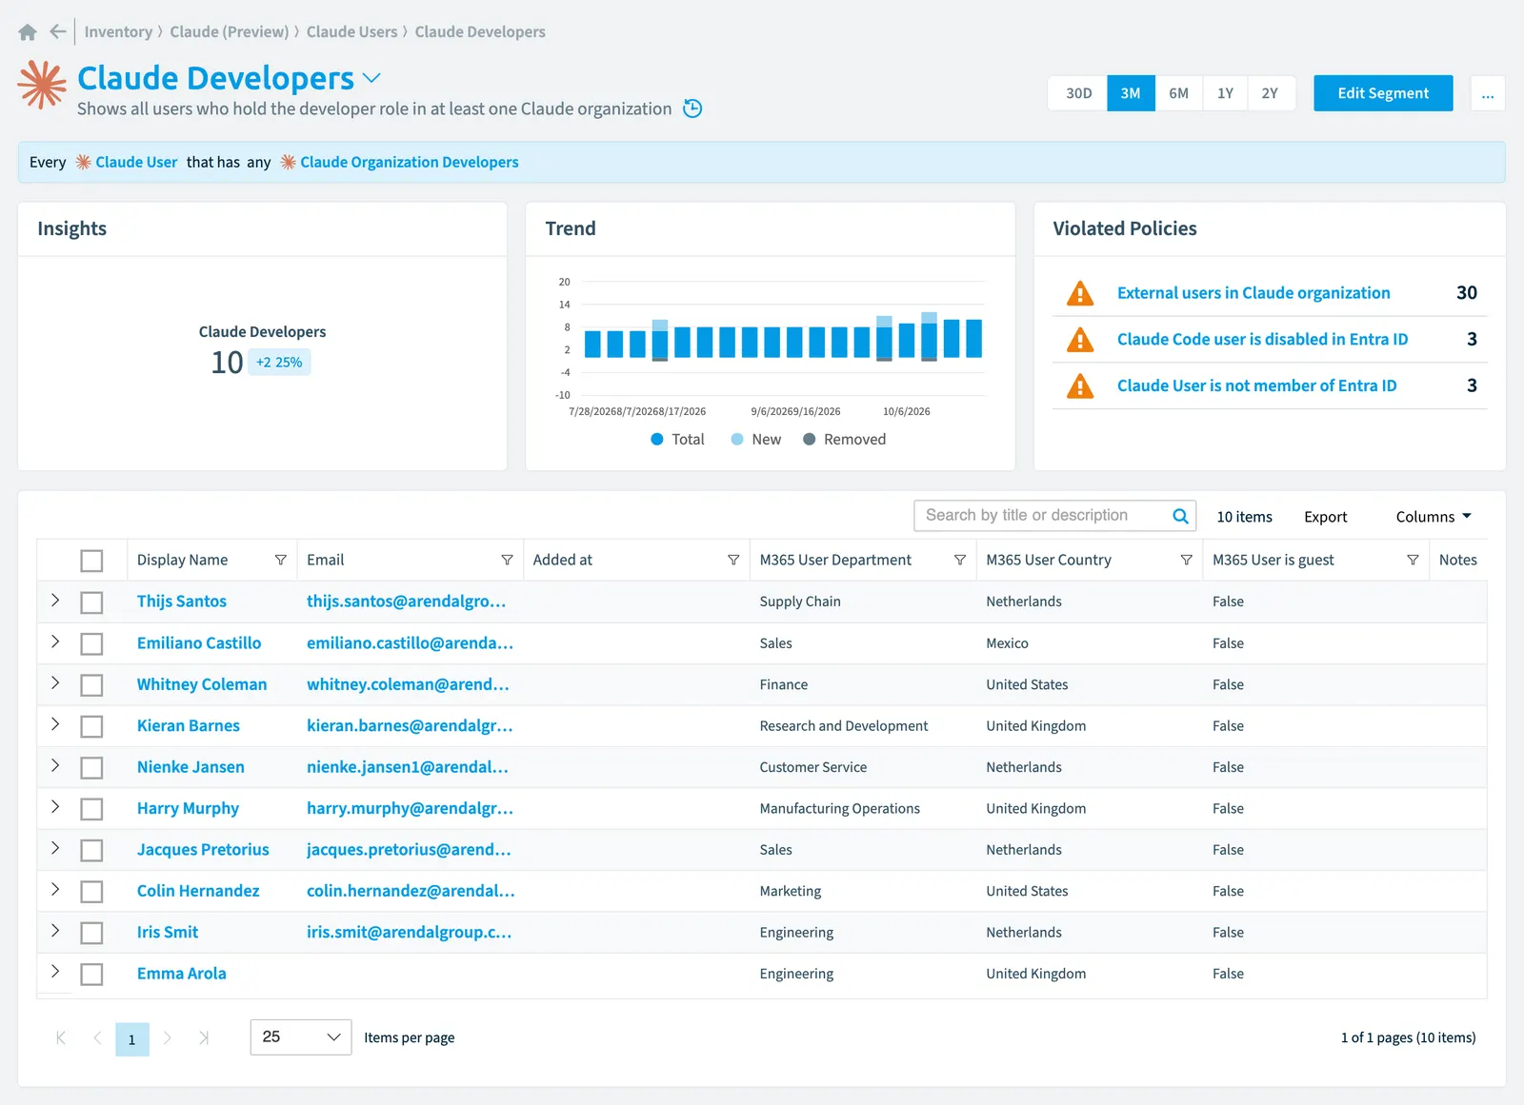The image size is (1524, 1105).
Task: Go to the last page arrow
Action: tap(204, 1037)
